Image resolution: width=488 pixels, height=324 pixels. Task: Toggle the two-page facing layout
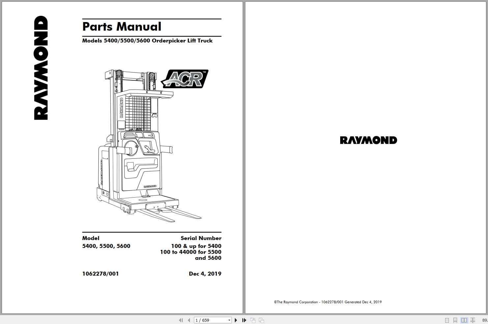click(x=464, y=320)
